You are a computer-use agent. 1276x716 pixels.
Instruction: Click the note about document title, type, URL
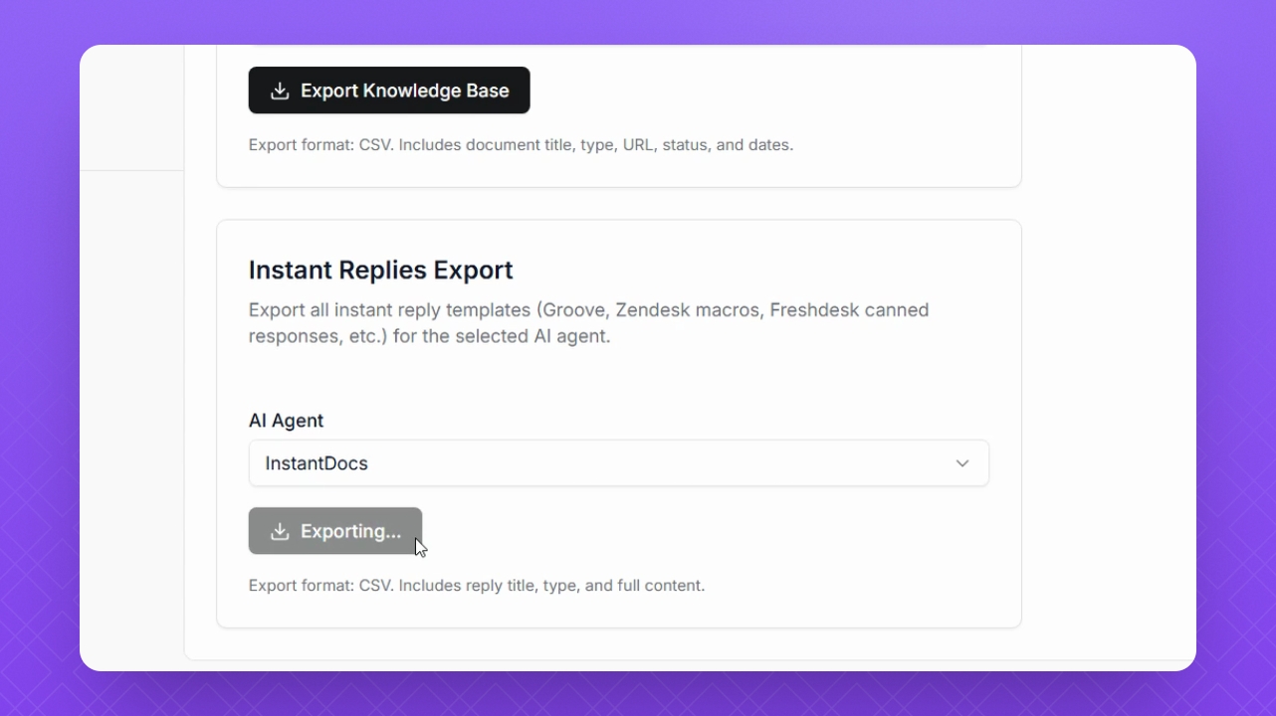521,145
